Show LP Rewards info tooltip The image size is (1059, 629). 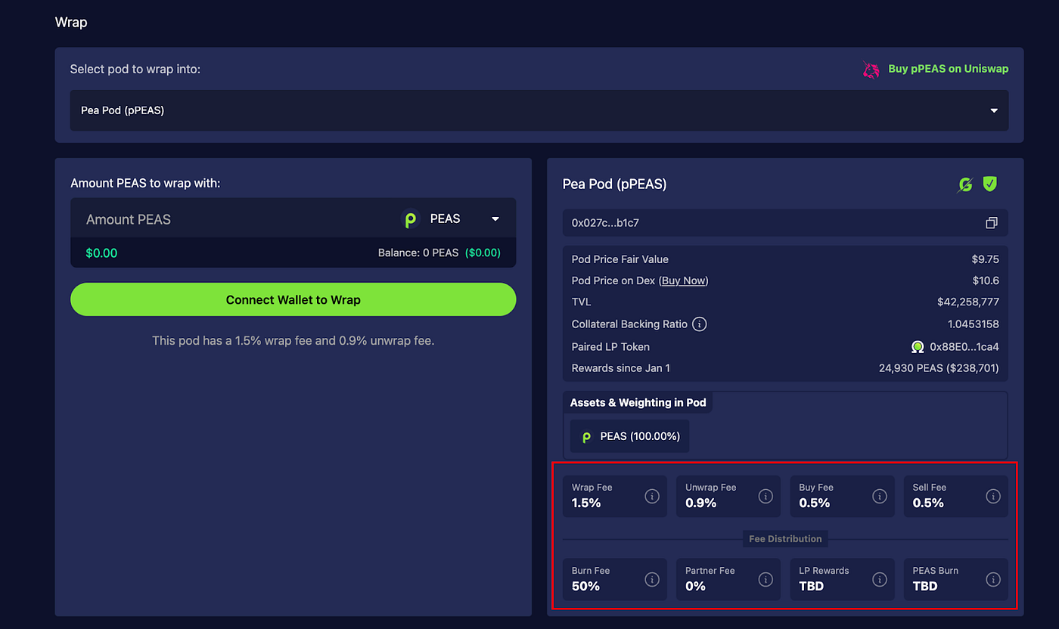point(880,580)
